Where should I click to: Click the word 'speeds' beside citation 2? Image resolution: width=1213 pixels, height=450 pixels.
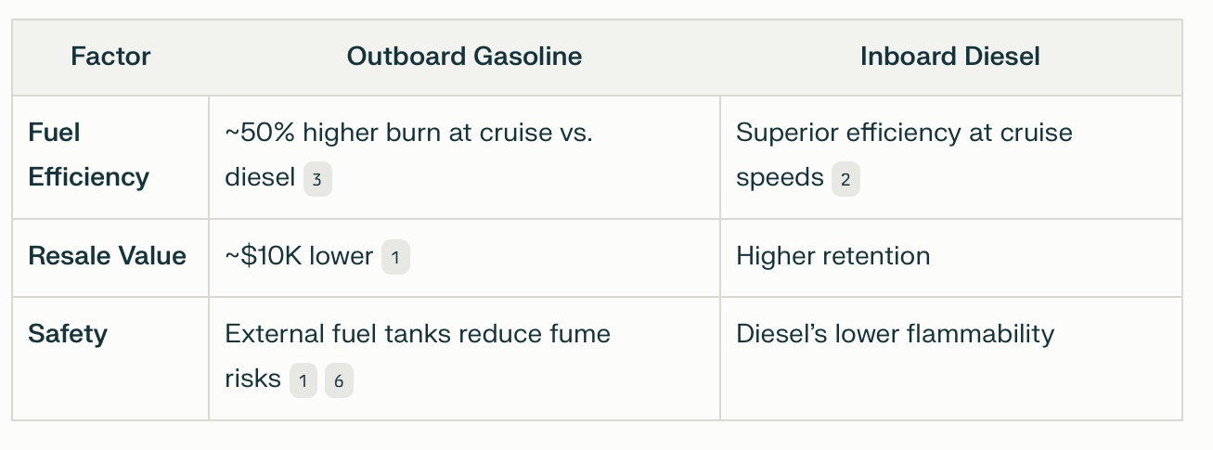coord(780,177)
